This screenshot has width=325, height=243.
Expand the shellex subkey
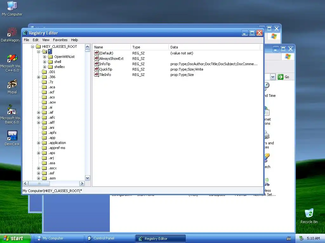click(x=44, y=67)
